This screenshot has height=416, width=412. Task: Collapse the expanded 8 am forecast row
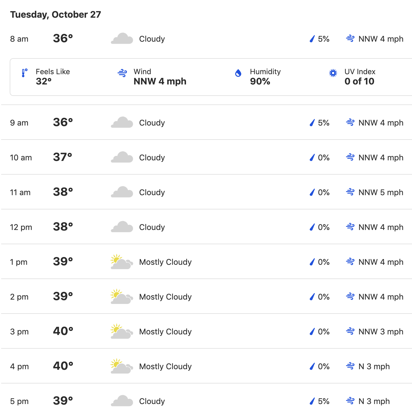tap(207, 39)
